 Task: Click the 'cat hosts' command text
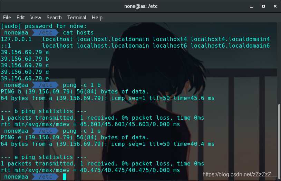click(x=78, y=33)
